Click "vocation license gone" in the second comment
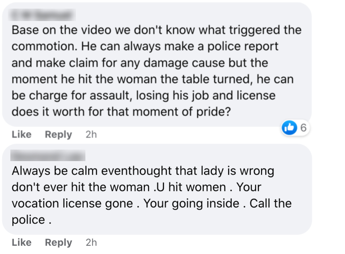Viewport: 345px width, 254px height. (x=72, y=203)
